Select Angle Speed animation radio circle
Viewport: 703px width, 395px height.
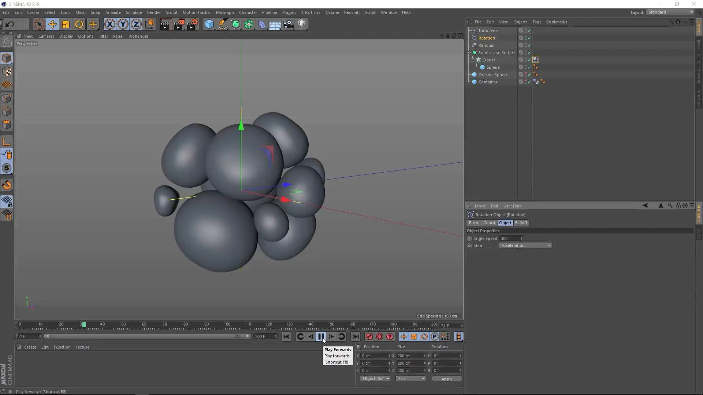469,238
